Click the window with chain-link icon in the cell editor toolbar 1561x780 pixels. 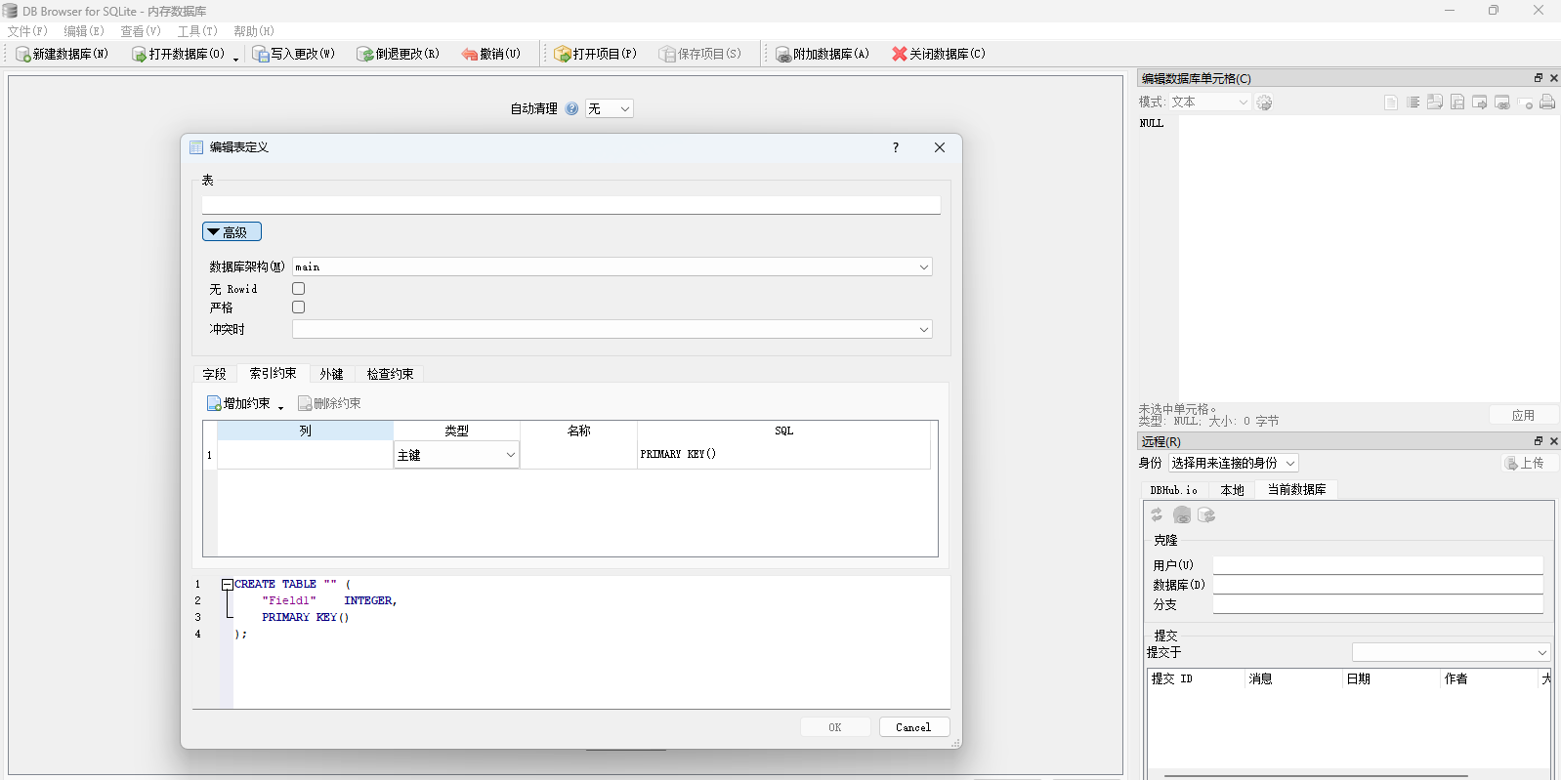[1502, 103]
